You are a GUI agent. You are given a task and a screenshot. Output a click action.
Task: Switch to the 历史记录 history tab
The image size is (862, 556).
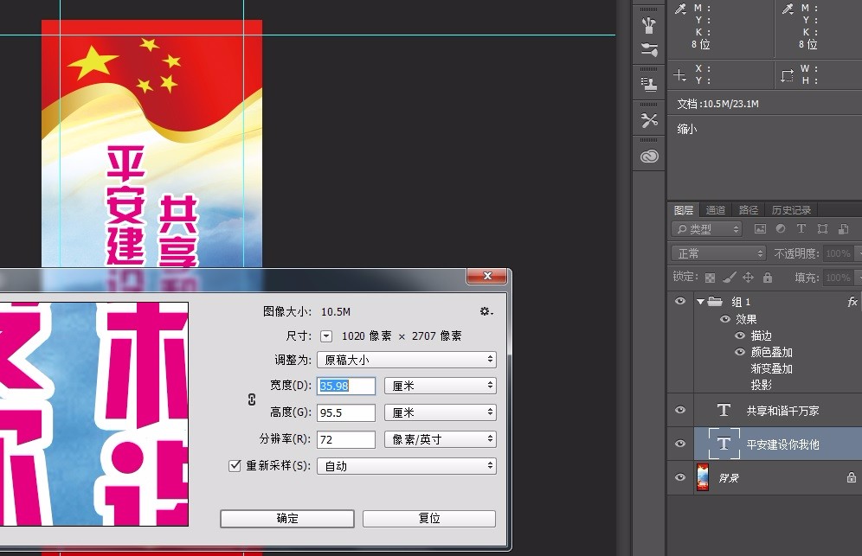(791, 210)
